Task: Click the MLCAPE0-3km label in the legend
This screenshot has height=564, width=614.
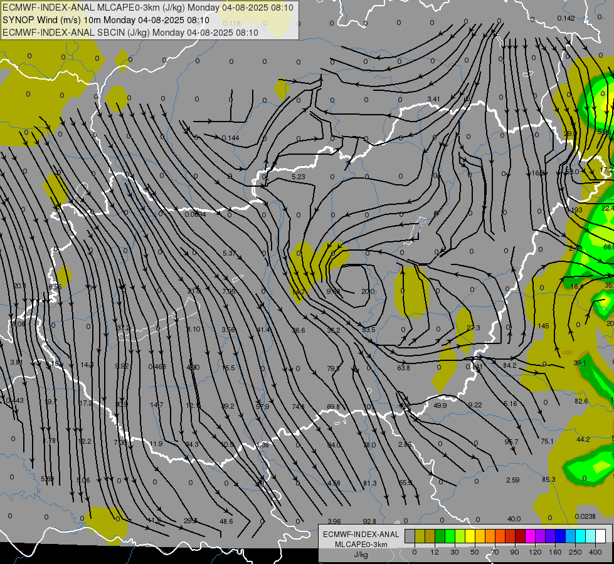Action: click(x=361, y=545)
